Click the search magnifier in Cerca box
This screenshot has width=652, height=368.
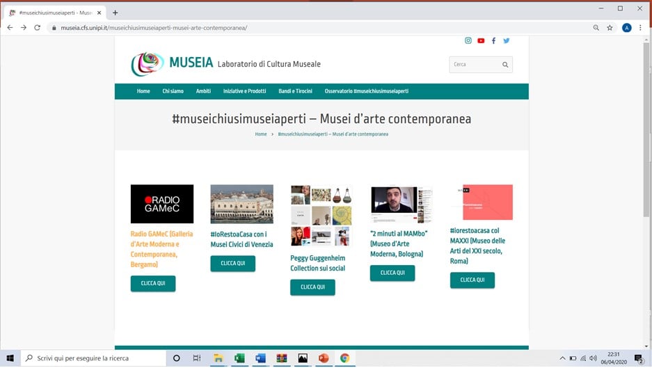[505, 65]
